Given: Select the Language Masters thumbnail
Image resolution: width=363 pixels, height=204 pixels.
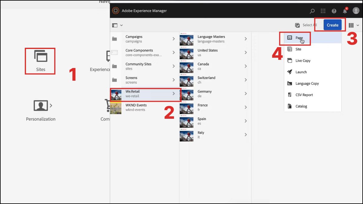Looking at the screenshot, I should (186, 39).
